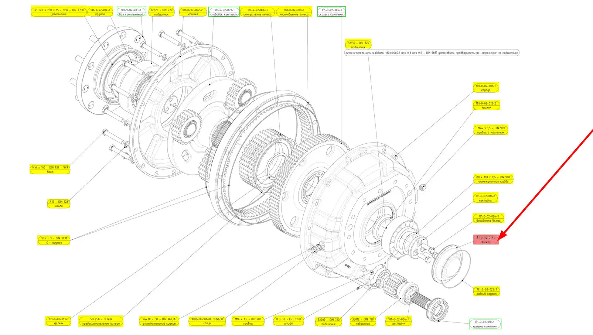Click the SB 250 SEGER предохранительное кольцо label
Screen dimensions: 593x335
tap(101, 321)
